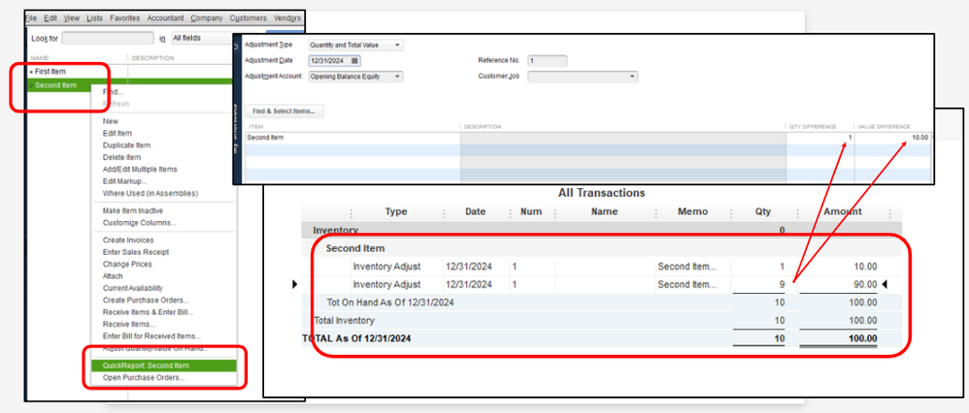This screenshot has width=969, height=413.
Task: Choose Attach from the context menu
Action: [113, 276]
